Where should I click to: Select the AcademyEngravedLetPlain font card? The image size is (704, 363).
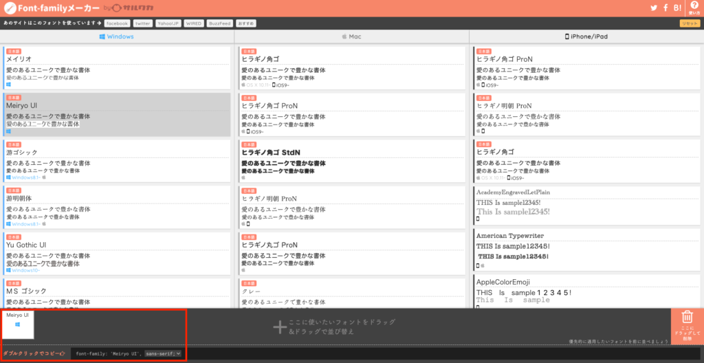pos(586,206)
